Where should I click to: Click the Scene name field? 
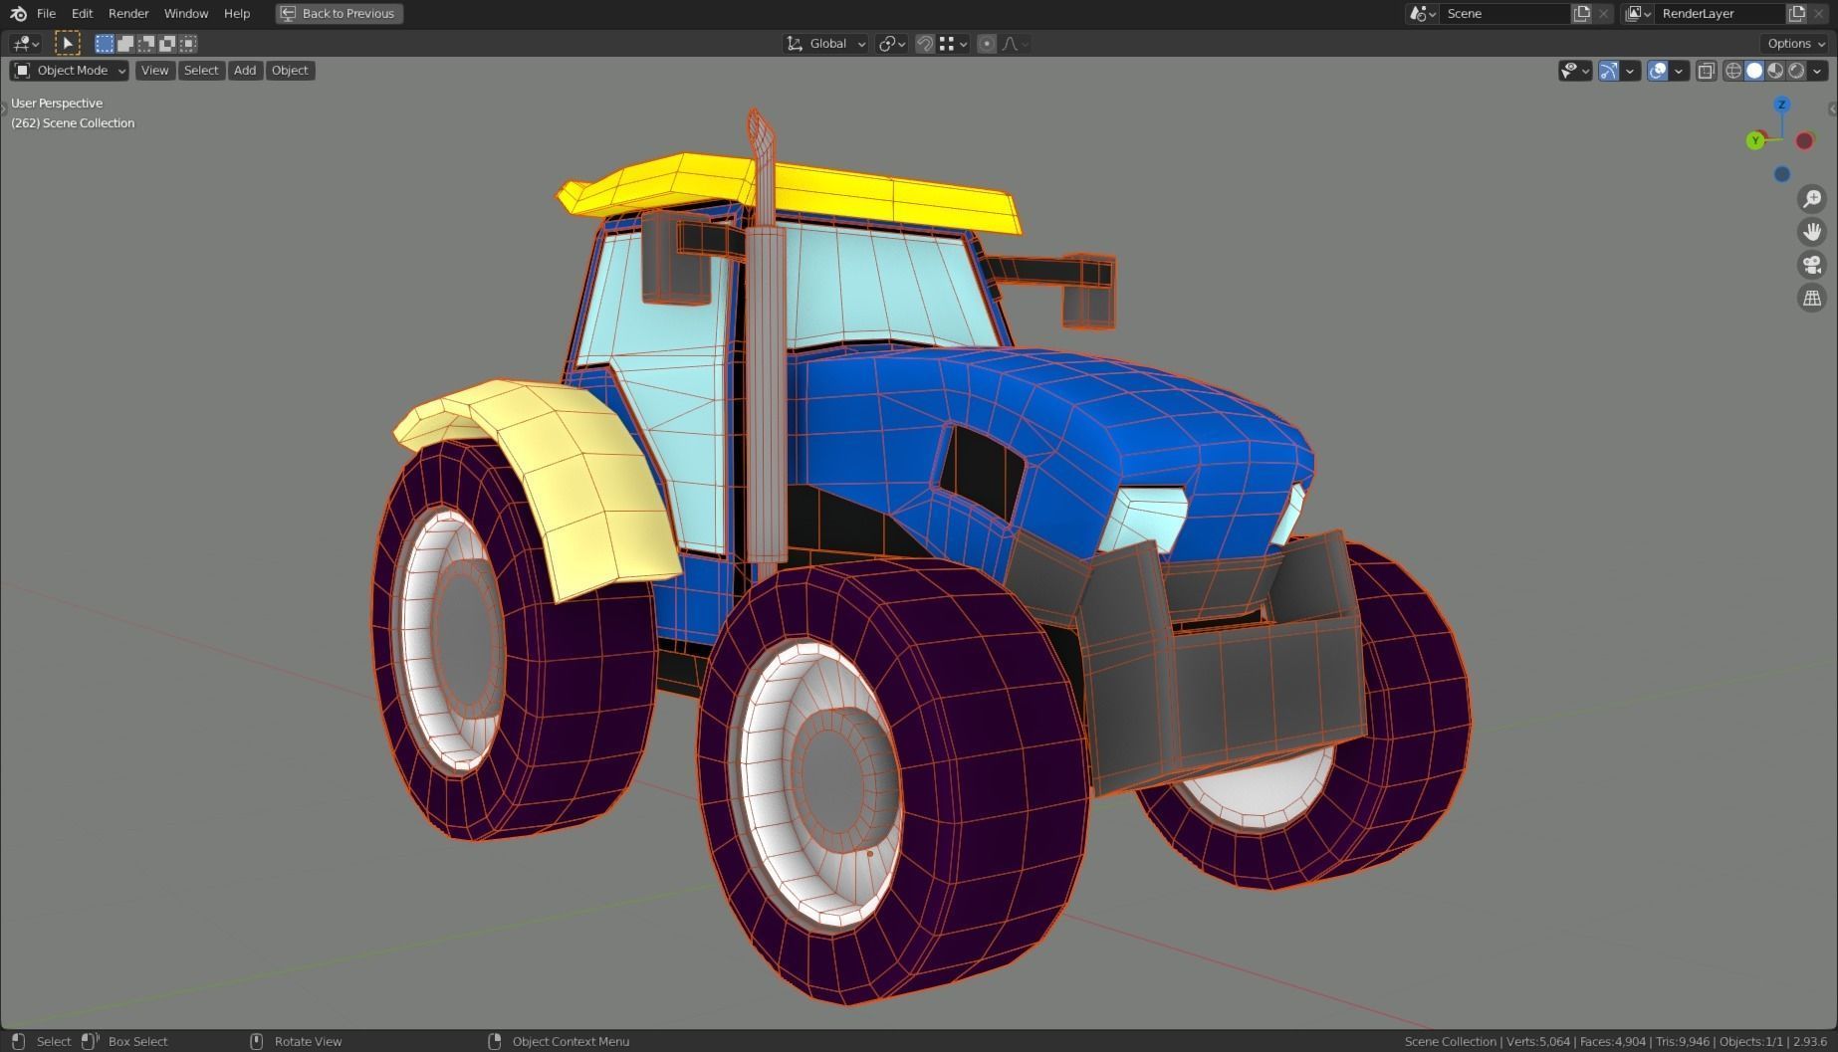tap(1505, 13)
